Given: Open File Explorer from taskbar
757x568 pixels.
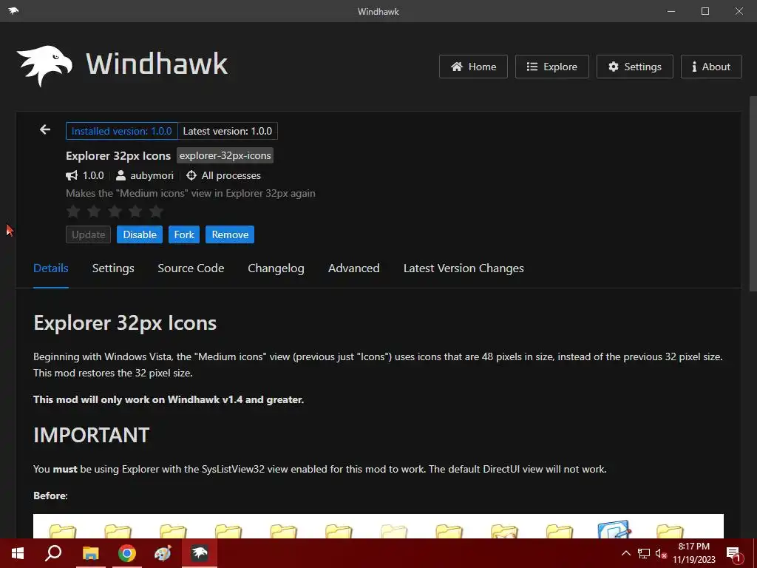Looking at the screenshot, I should (90, 553).
